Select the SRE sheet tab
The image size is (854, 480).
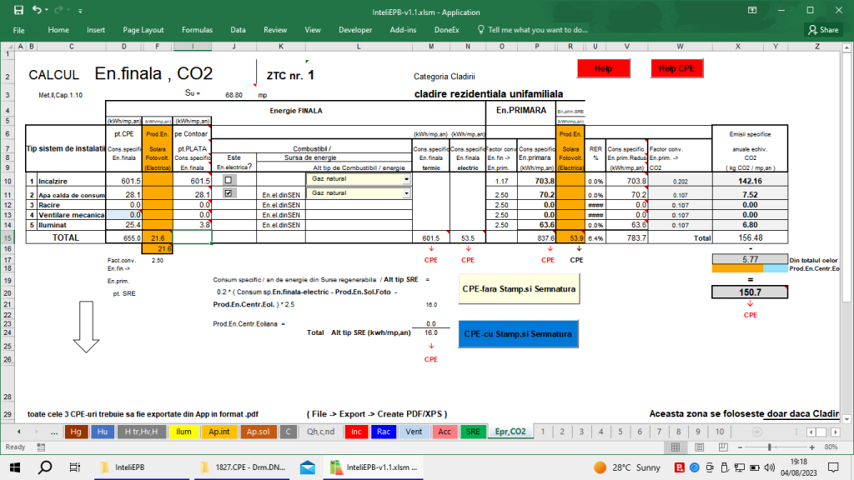pyautogui.click(x=475, y=432)
